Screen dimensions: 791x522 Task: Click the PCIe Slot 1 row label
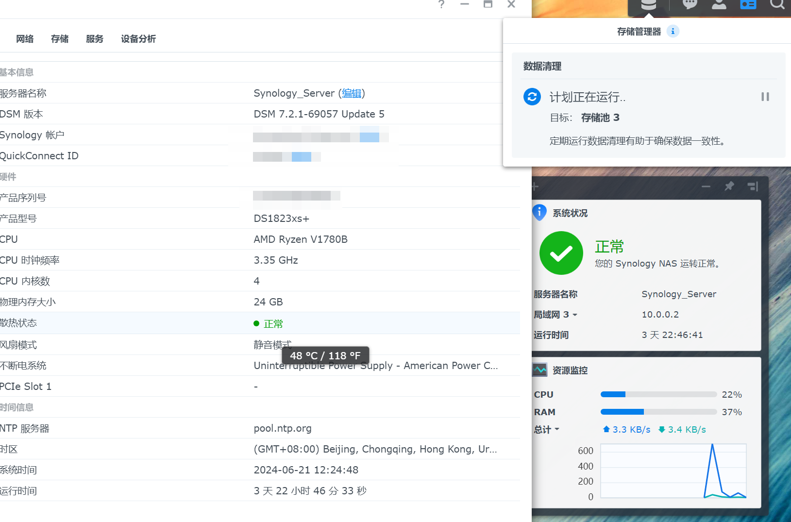click(x=26, y=387)
